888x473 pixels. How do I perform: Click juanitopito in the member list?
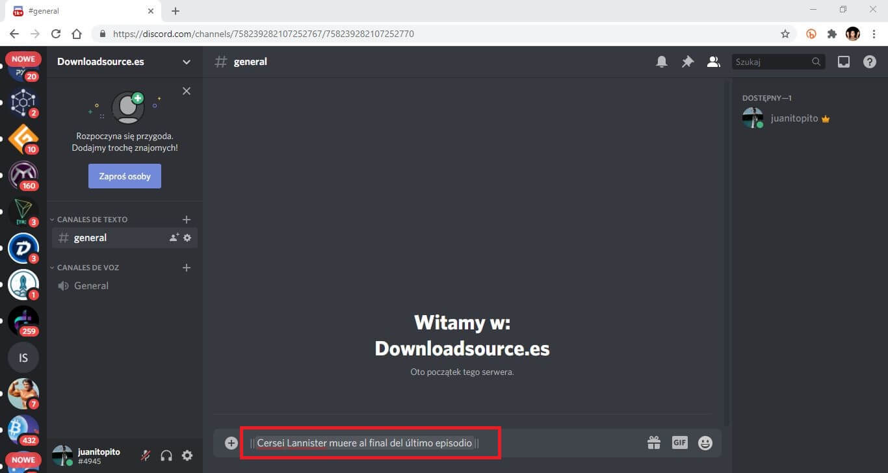[805, 118]
